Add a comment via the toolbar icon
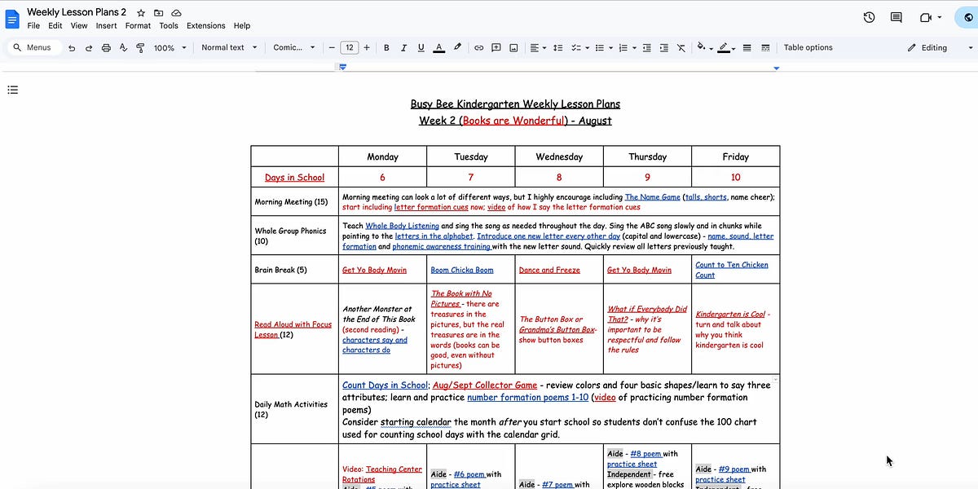This screenshot has height=489, width=978. [496, 47]
